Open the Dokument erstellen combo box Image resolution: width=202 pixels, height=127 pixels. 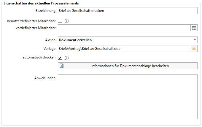(x=128, y=40)
